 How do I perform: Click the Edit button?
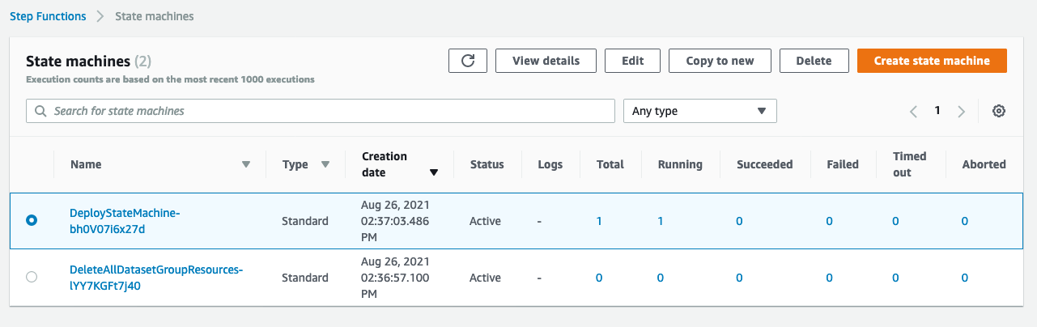[x=632, y=61]
